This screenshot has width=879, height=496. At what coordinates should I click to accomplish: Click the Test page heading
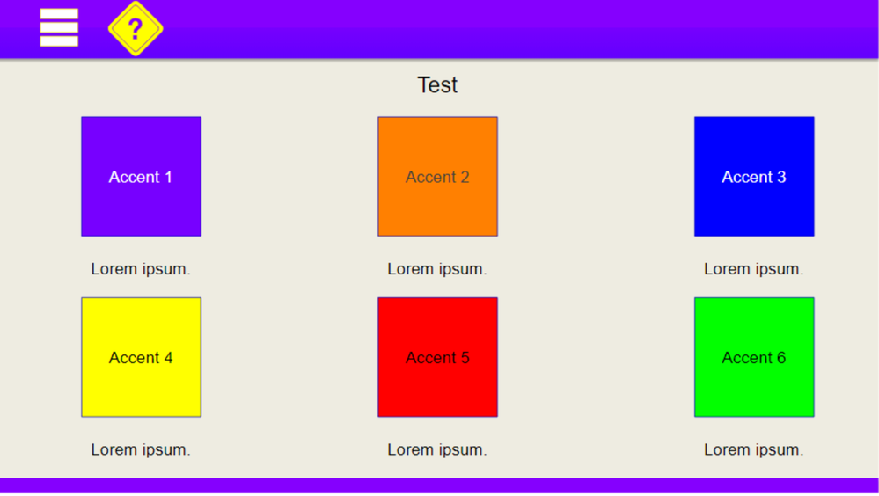click(437, 85)
